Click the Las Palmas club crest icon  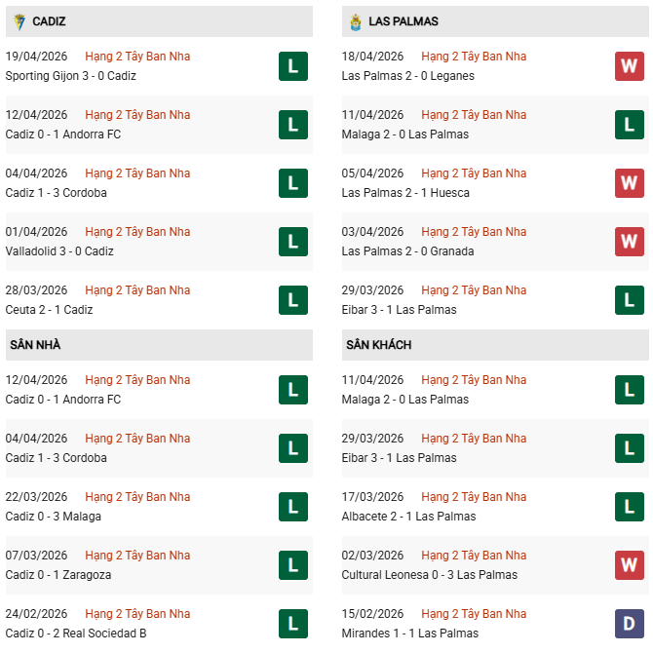pos(356,20)
